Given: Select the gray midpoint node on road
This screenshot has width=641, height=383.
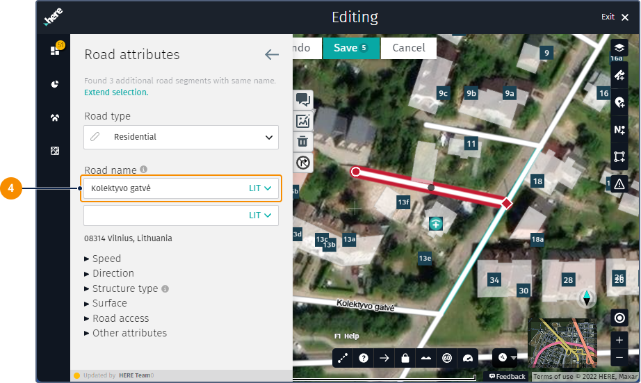Looking at the screenshot, I should (431, 188).
